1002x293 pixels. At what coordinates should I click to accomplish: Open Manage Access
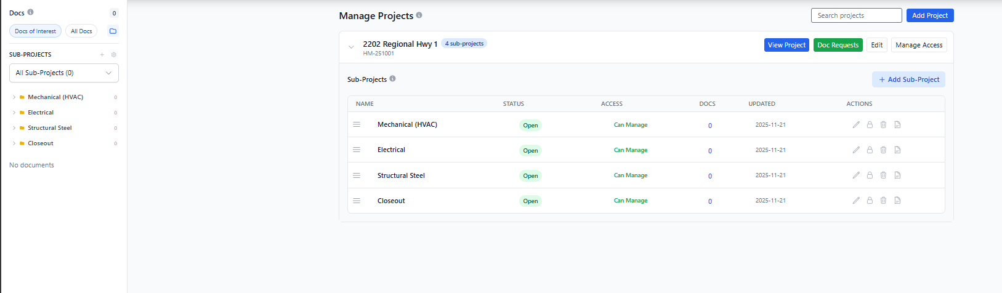tap(919, 45)
